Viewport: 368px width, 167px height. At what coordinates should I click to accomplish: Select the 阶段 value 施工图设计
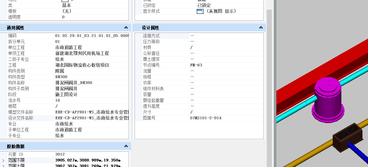coord(66,94)
